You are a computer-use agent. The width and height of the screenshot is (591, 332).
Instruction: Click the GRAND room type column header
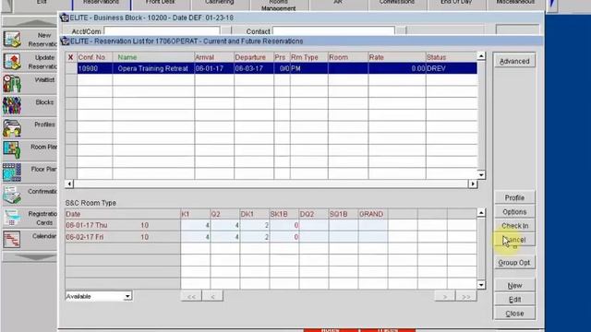[x=373, y=214]
